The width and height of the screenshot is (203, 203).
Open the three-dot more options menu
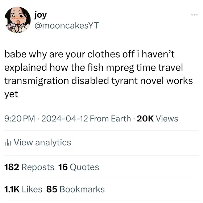[194, 15]
